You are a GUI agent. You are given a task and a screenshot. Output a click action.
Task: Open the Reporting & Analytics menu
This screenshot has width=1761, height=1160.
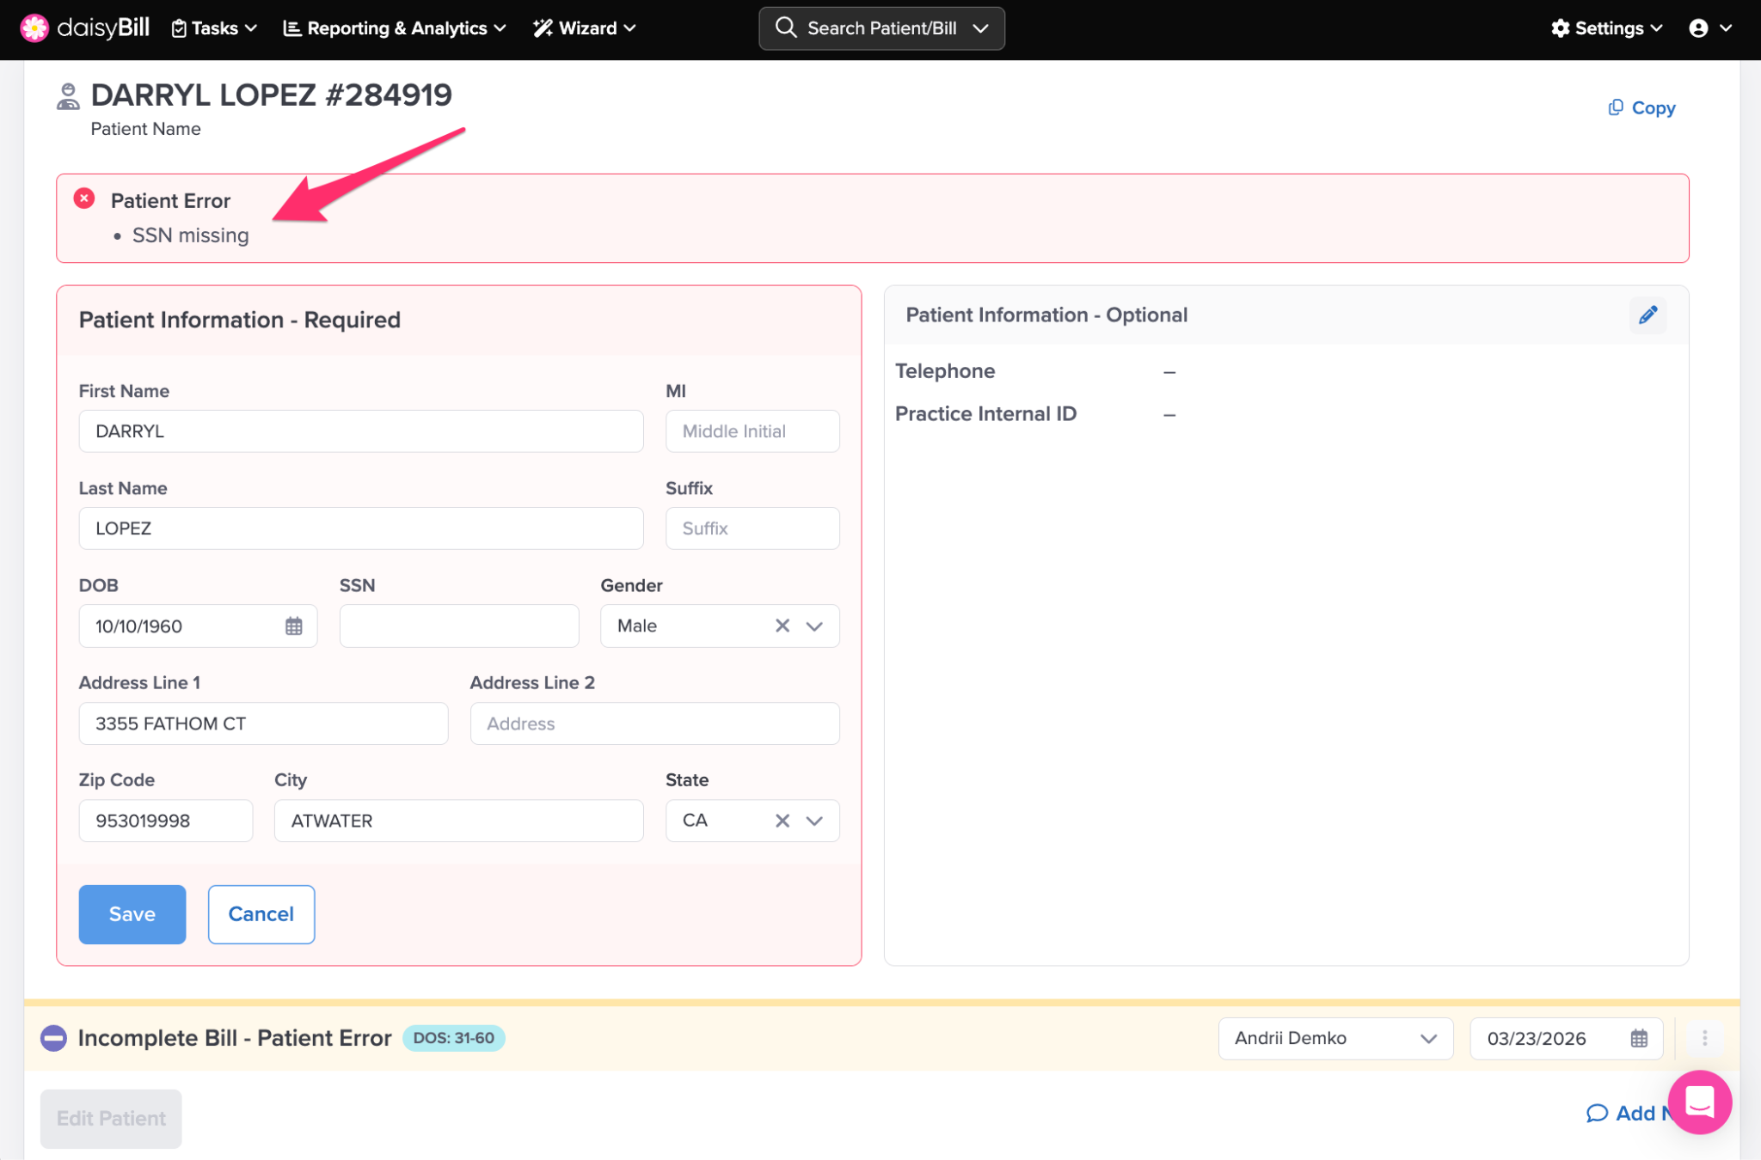[395, 28]
